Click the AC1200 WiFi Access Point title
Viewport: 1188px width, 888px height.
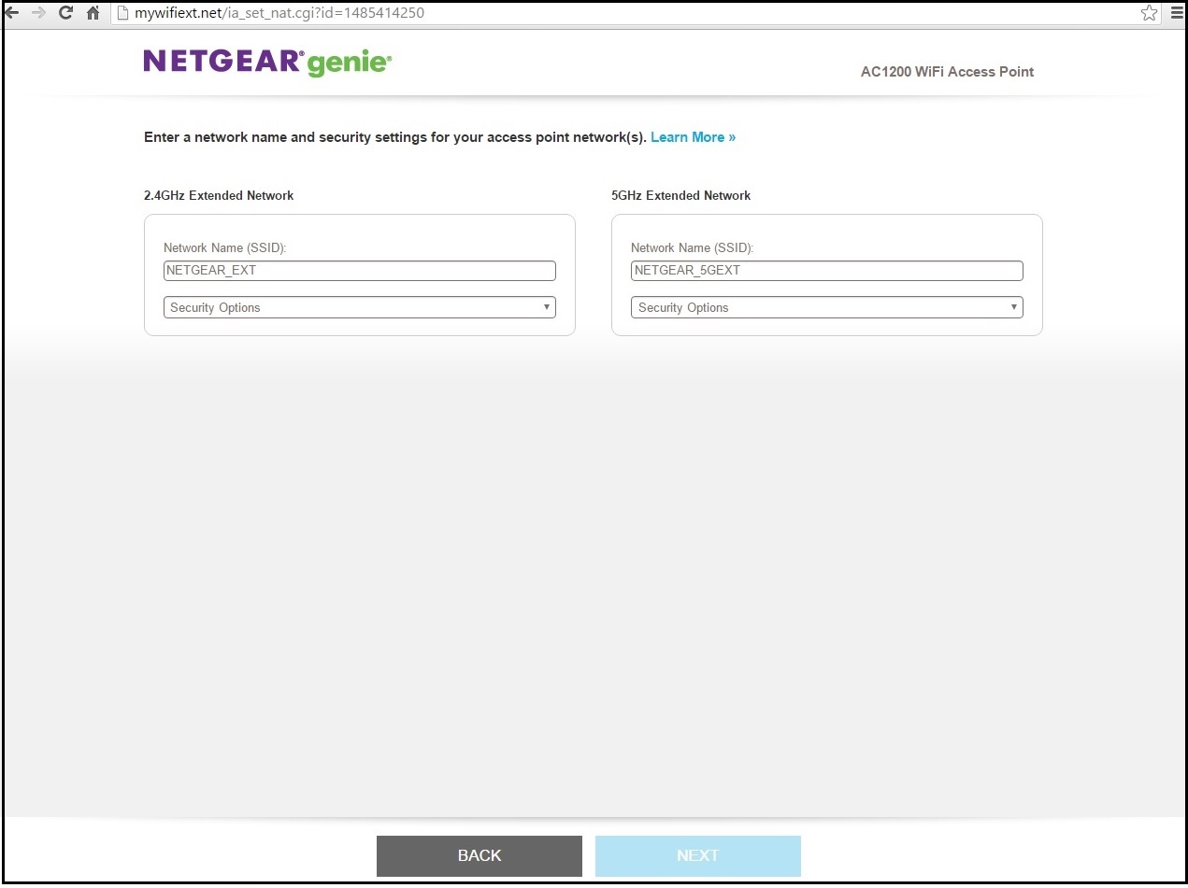coord(947,72)
